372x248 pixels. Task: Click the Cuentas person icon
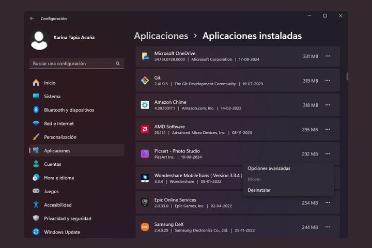[36, 164]
